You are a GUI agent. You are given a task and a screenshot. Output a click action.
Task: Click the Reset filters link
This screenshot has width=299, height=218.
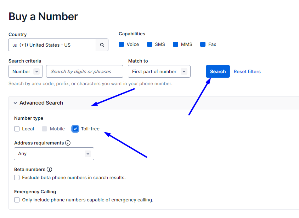point(247,71)
